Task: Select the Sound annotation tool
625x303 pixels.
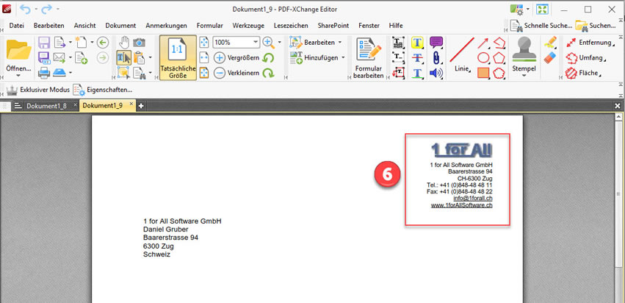Action: [436, 73]
